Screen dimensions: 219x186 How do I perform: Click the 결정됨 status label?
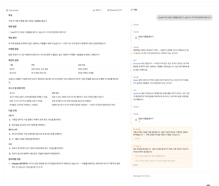pos(135,165)
